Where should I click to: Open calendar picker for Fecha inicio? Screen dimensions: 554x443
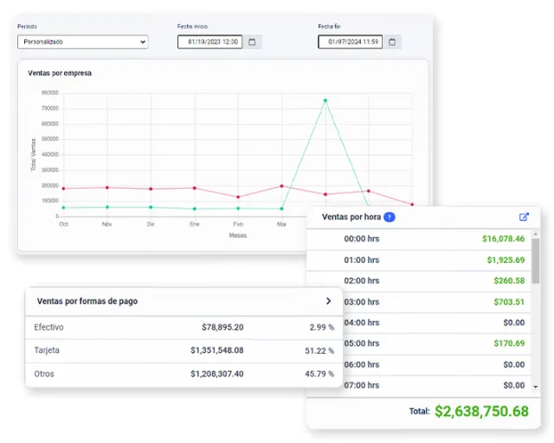coord(252,42)
